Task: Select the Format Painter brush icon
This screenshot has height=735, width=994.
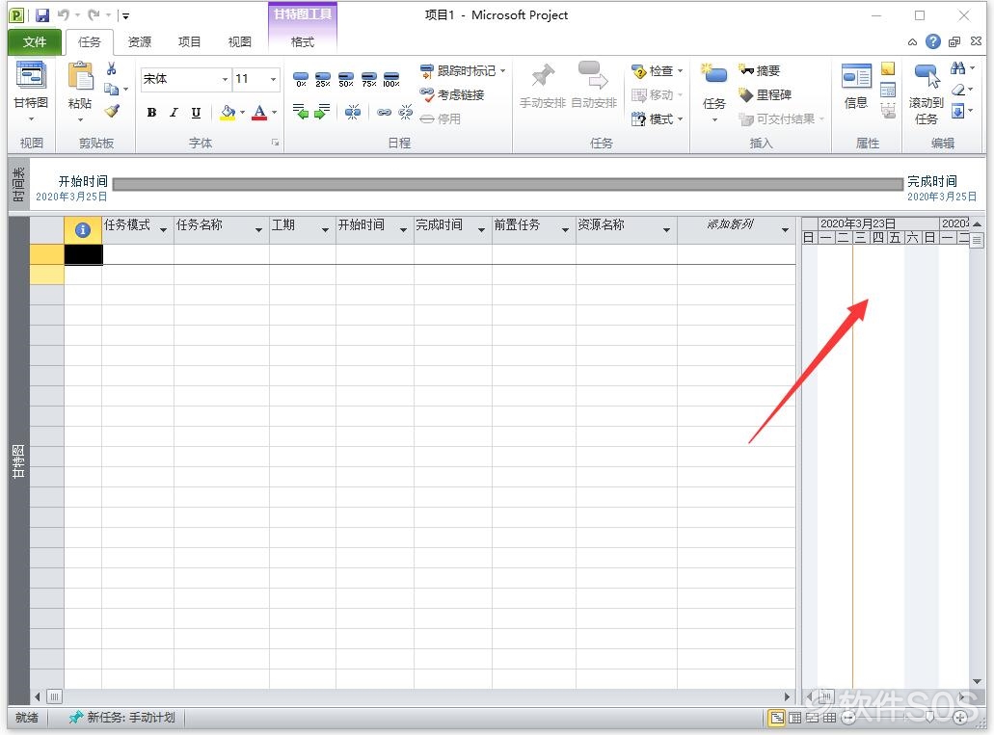Action: [x=112, y=111]
